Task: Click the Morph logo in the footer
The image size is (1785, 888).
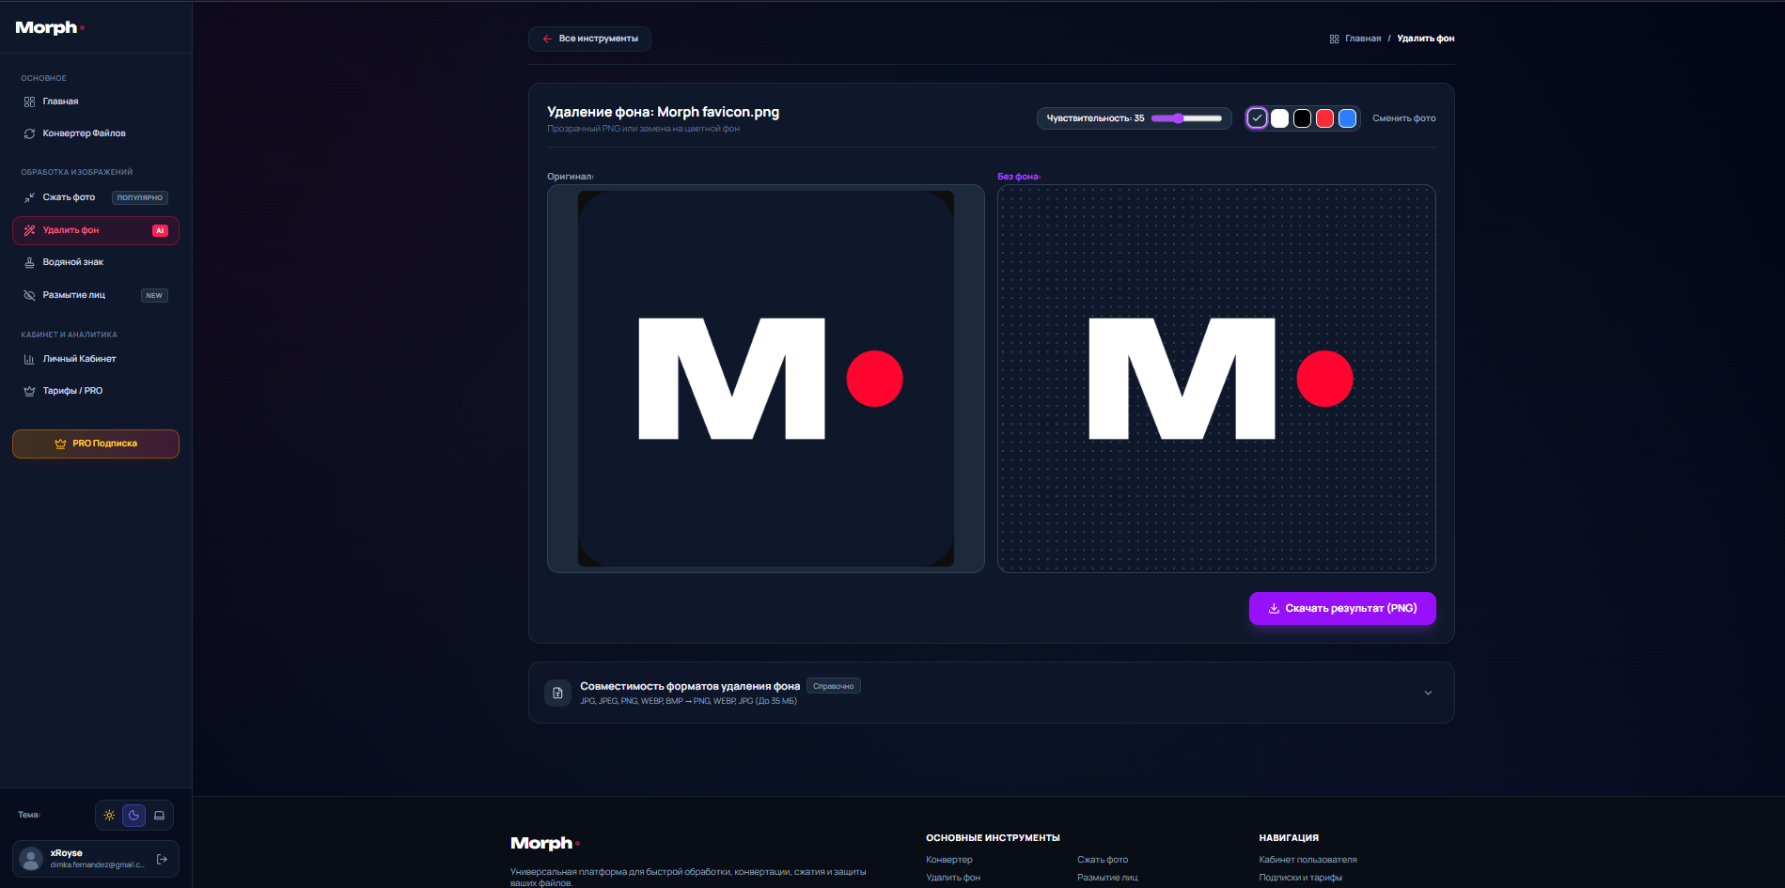Action: click(545, 843)
